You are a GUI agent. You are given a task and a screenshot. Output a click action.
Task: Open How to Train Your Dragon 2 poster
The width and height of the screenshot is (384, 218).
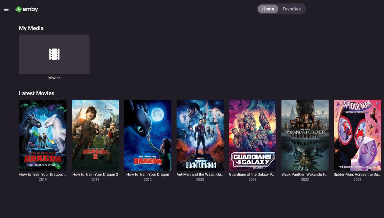coord(95,135)
